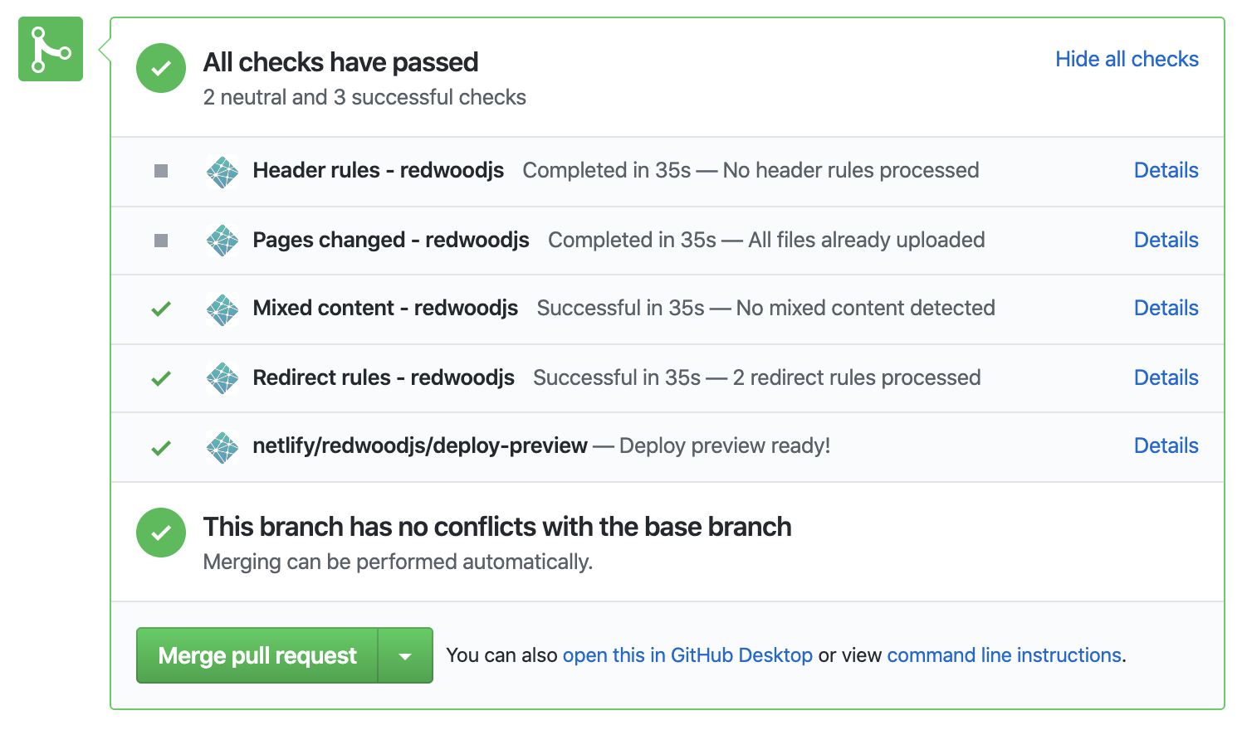Image resolution: width=1242 pixels, height=730 pixels.
Task: View Details for Redirect rules check
Action: click(1166, 378)
